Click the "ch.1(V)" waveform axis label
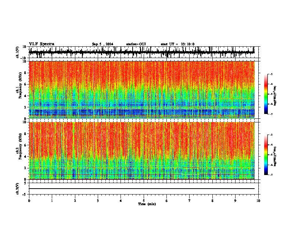Image resolution: width=291 pixels, height=225 pixels. coord(18,52)
